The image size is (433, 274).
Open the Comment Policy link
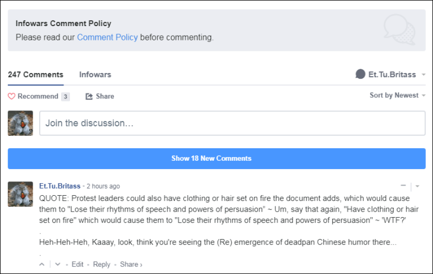point(107,37)
